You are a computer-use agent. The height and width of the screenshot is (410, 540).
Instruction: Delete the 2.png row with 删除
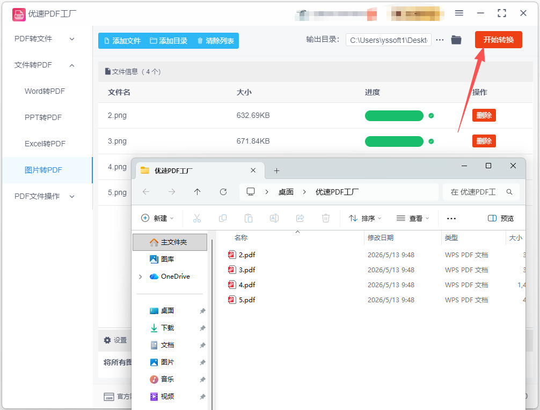click(x=484, y=115)
